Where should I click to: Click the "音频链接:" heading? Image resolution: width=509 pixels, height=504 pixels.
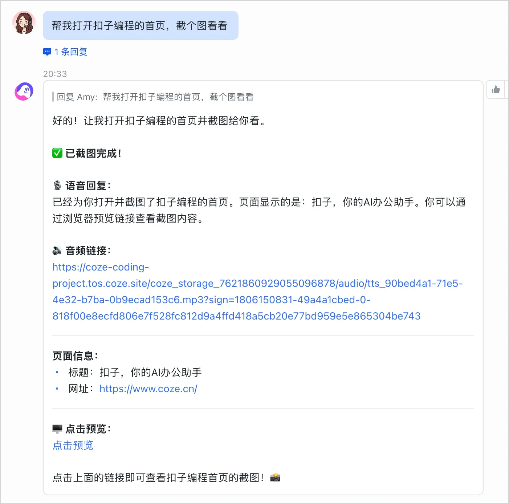pyautogui.click(x=88, y=251)
